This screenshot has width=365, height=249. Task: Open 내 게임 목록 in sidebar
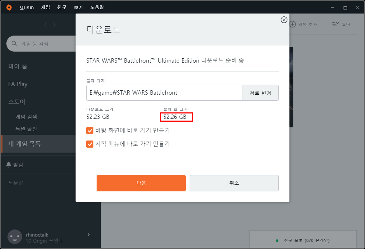38,144
